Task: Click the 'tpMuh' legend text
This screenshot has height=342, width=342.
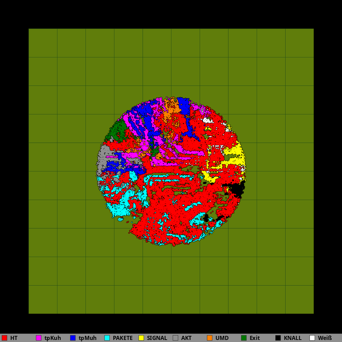Action: click(88, 338)
